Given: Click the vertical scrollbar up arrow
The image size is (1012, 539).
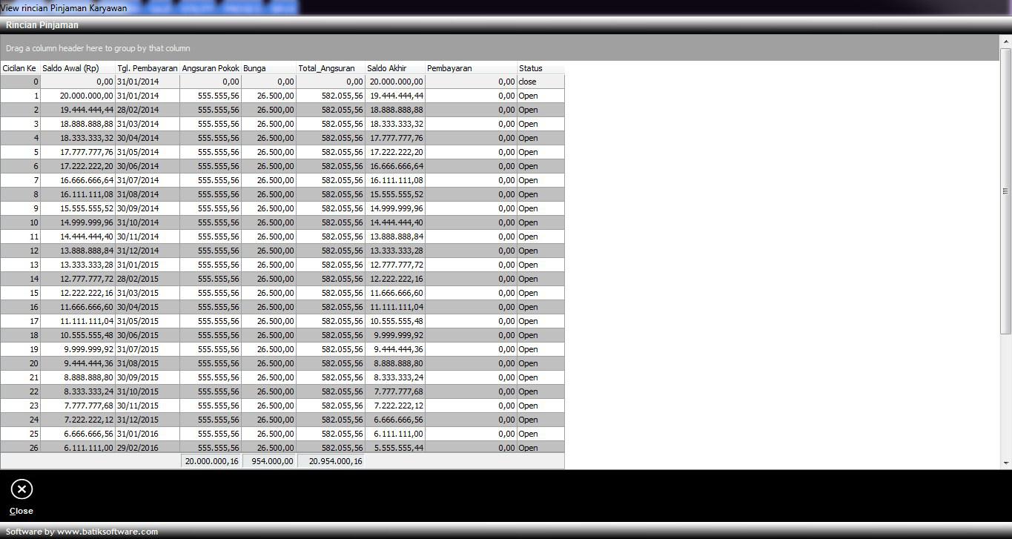Looking at the screenshot, I should coord(1006,41).
